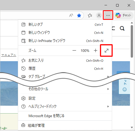The height and width of the screenshot is (131, 135).
Task: Increase zoom with the plus button
Action: tap(96, 50)
